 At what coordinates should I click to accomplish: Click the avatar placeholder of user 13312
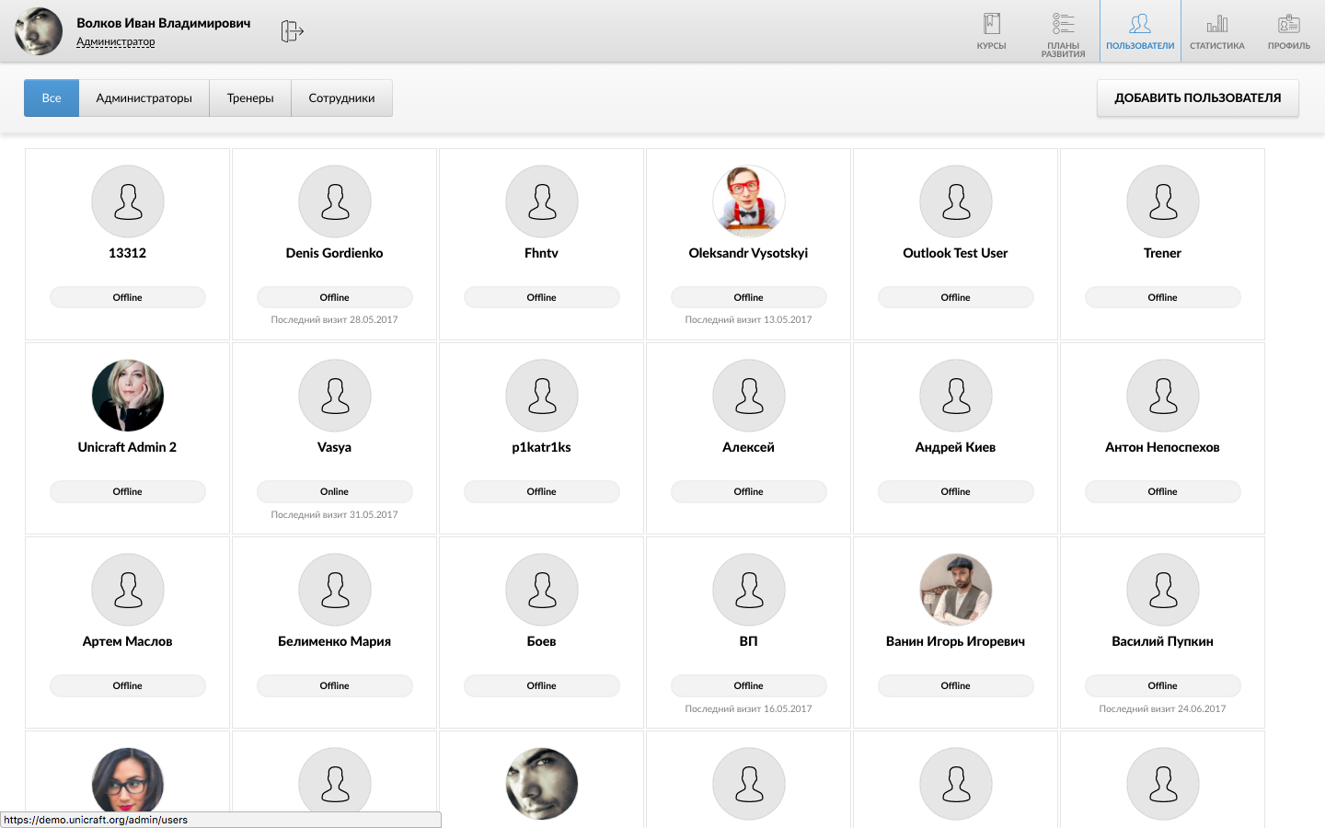pyautogui.click(x=128, y=201)
